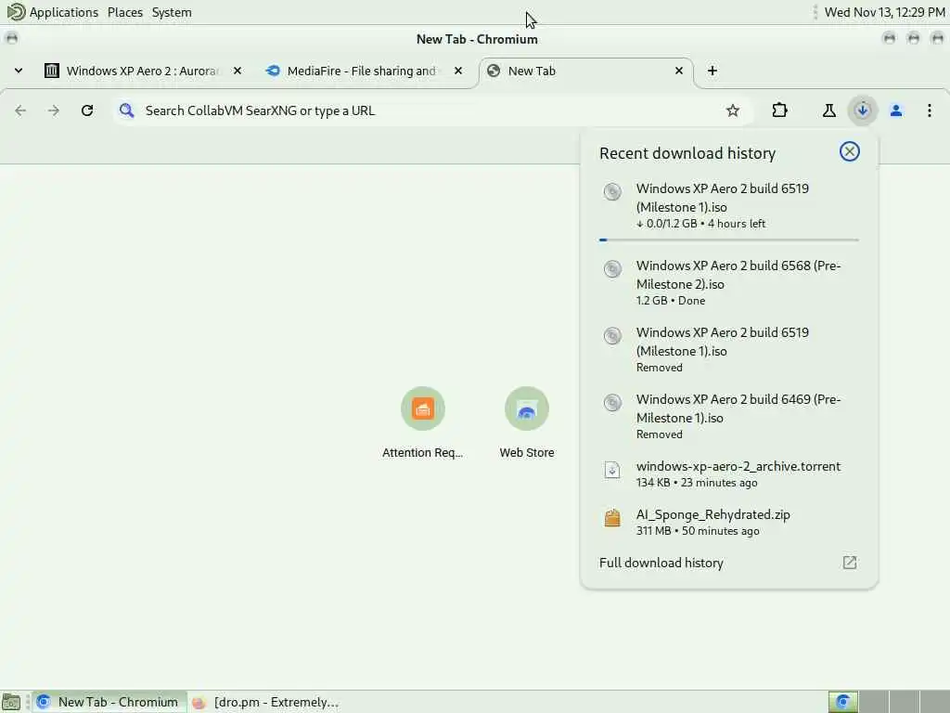Open Windows XP Aero 2 build 6568 (Pre-Milestone 2).iso
This screenshot has height=713, width=950.
pyautogui.click(x=729, y=282)
